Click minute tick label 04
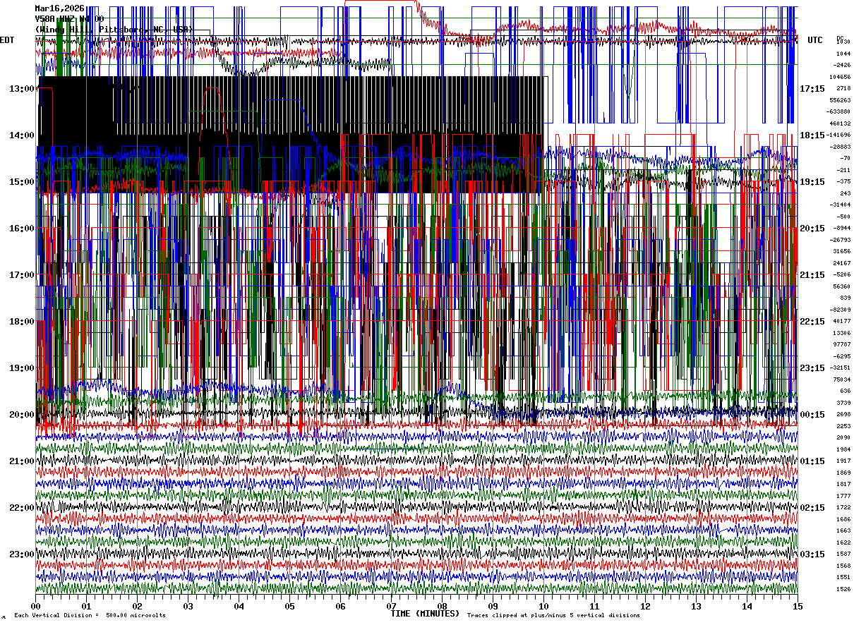The width and height of the screenshot is (854, 625). 239,606
